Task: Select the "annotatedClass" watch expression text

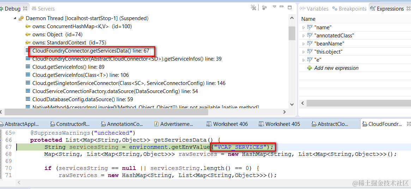Action: pyautogui.click(x=334, y=35)
